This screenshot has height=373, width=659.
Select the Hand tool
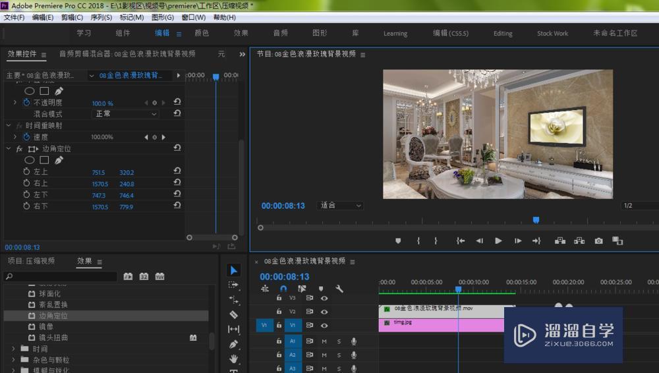(x=234, y=359)
